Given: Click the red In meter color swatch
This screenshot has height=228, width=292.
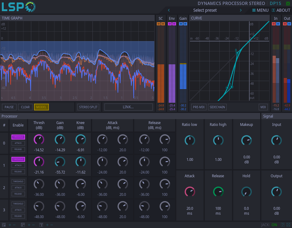Looking at the screenshot, I should 273,23.
